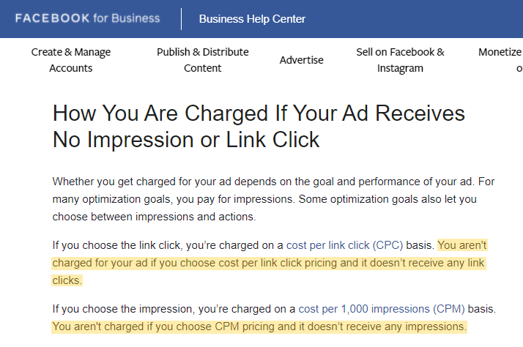Click highlighted sentence about CPM pricing
Image resolution: width=523 pixels, height=347 pixels.
pyautogui.click(x=259, y=326)
